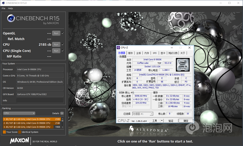This screenshot has width=243, height=146.
Task: Open the Ranking CPU dropdown
Action: (x=19, y=113)
